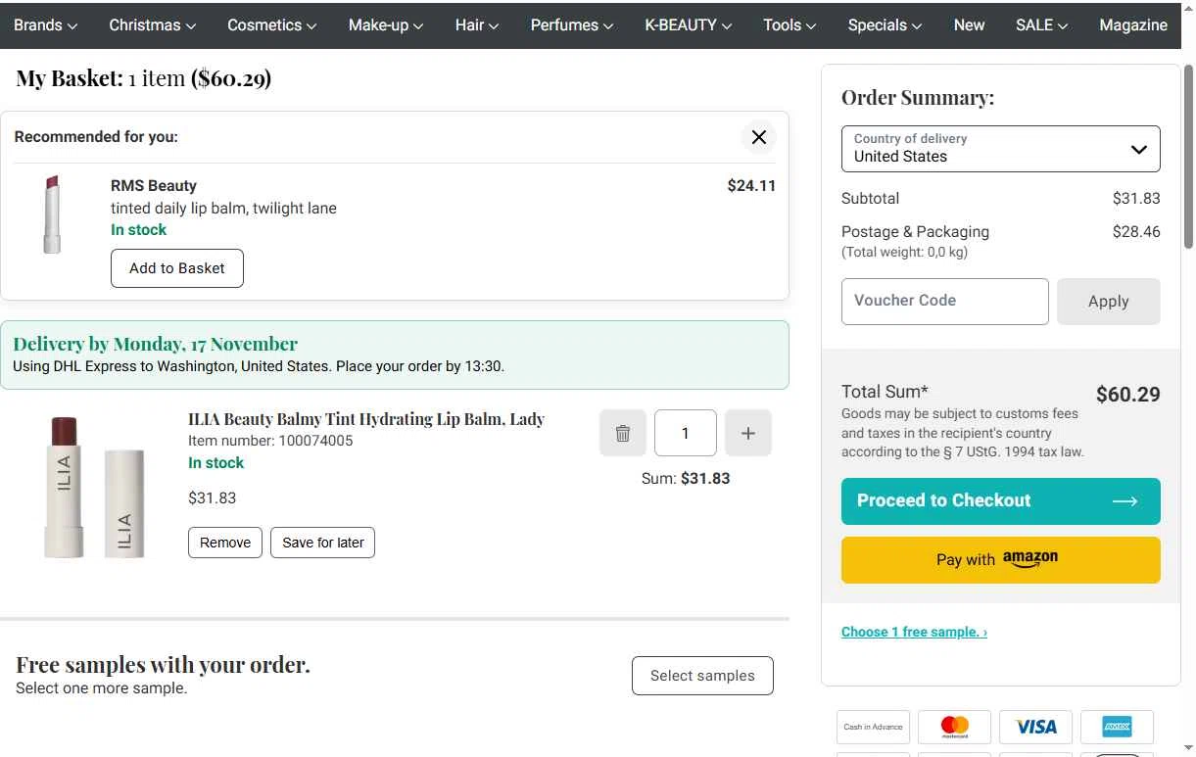Expand the Brands menu

coord(45,25)
